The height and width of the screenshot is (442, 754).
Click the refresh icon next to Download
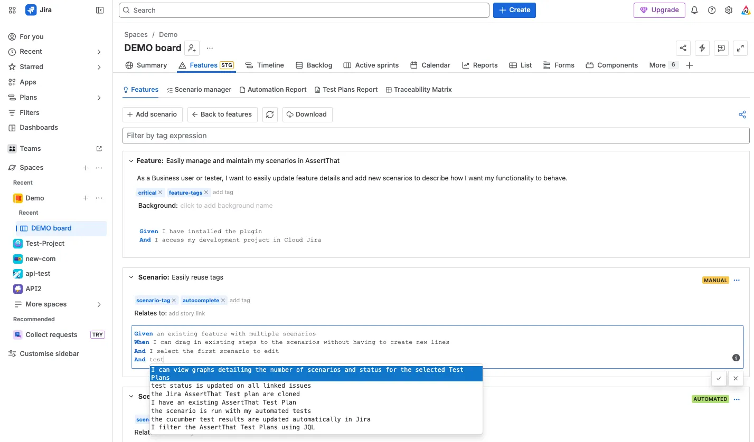pos(270,114)
